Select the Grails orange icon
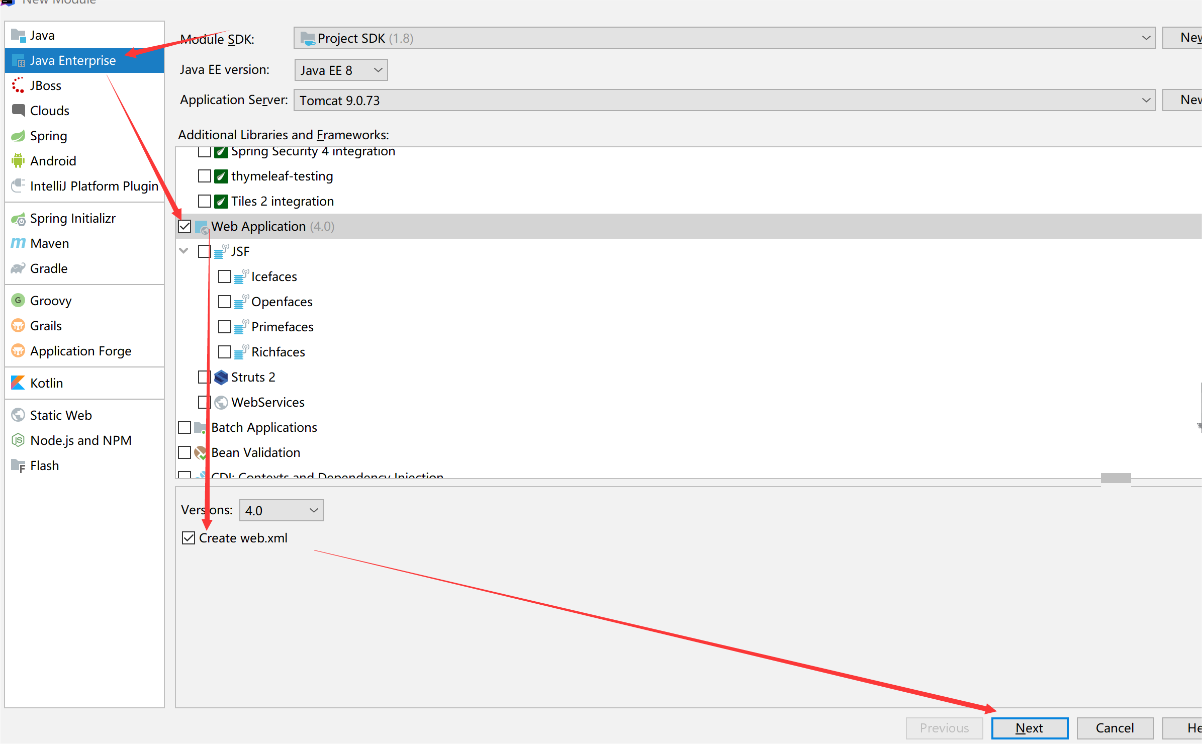The height and width of the screenshot is (744, 1202). pyautogui.click(x=18, y=326)
